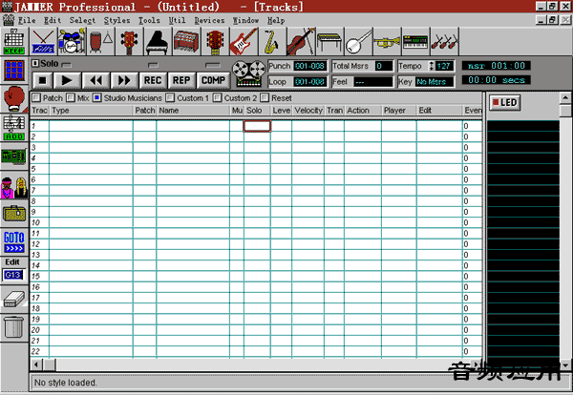Image resolution: width=573 pixels, height=395 pixels.
Task: Open the blue grid sidebar icon
Action: pos(14,71)
